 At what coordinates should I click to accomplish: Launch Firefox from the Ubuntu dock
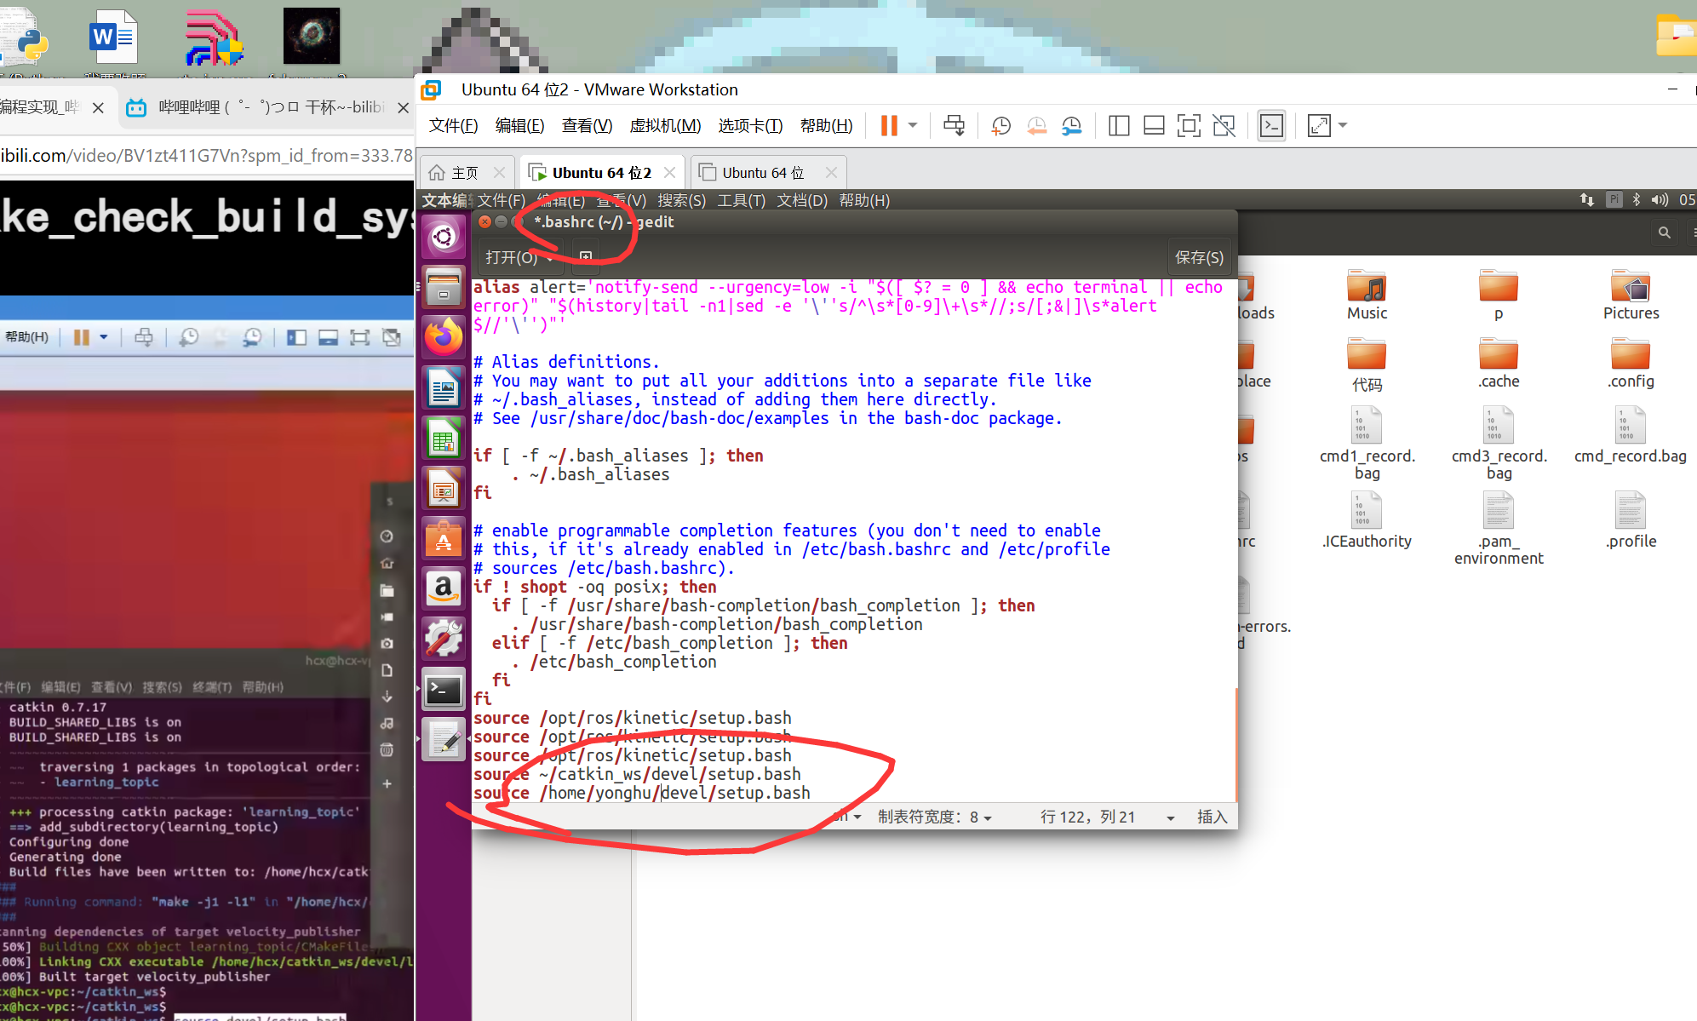(444, 337)
